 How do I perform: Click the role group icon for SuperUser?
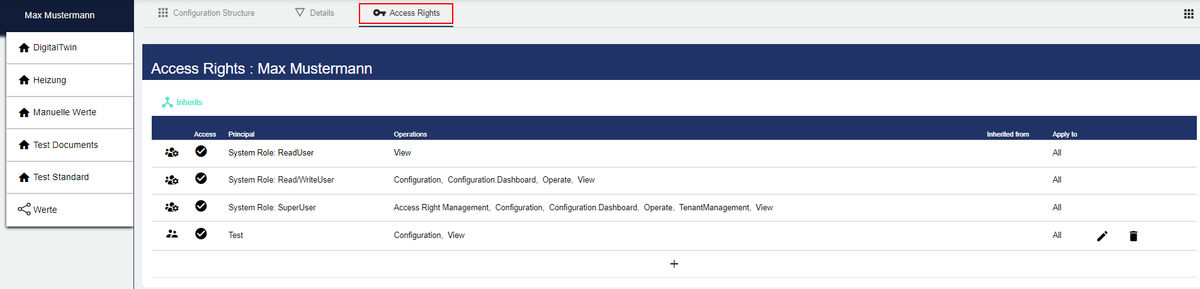pos(172,207)
